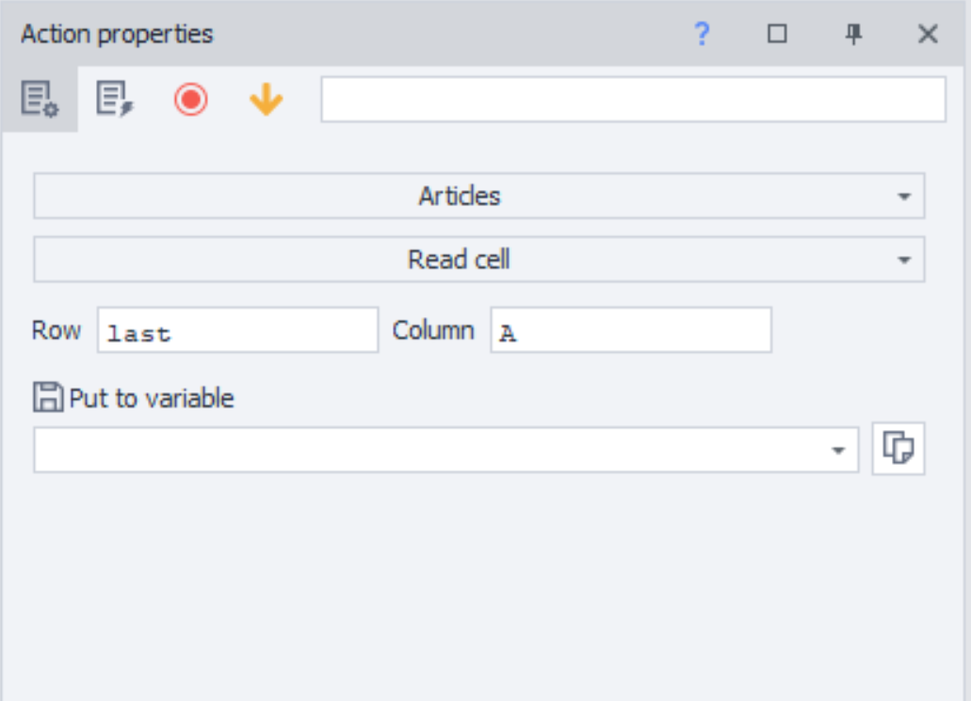Click the red record circle icon
The image size is (971, 701).
point(190,99)
